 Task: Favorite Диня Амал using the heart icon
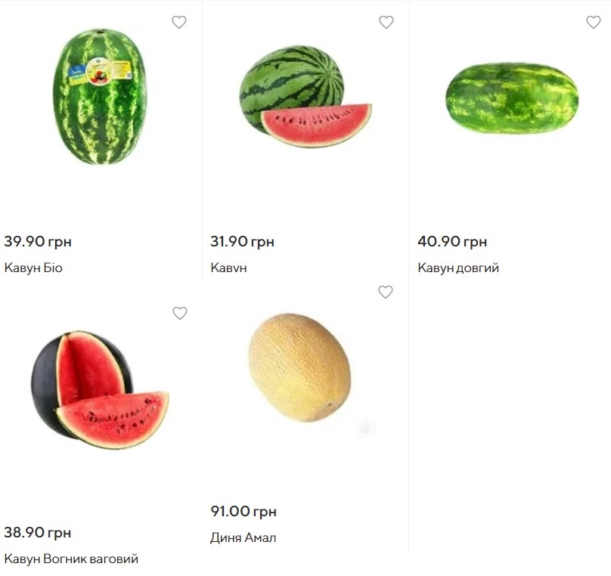pyautogui.click(x=386, y=293)
